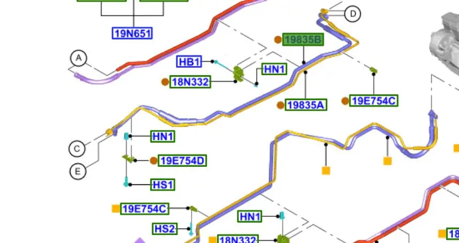Select circled callout letter E
This screenshot has height=243, width=459.
78,172
